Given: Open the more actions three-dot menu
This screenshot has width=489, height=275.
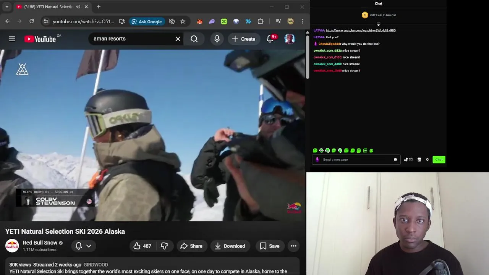Looking at the screenshot, I should click(x=293, y=246).
